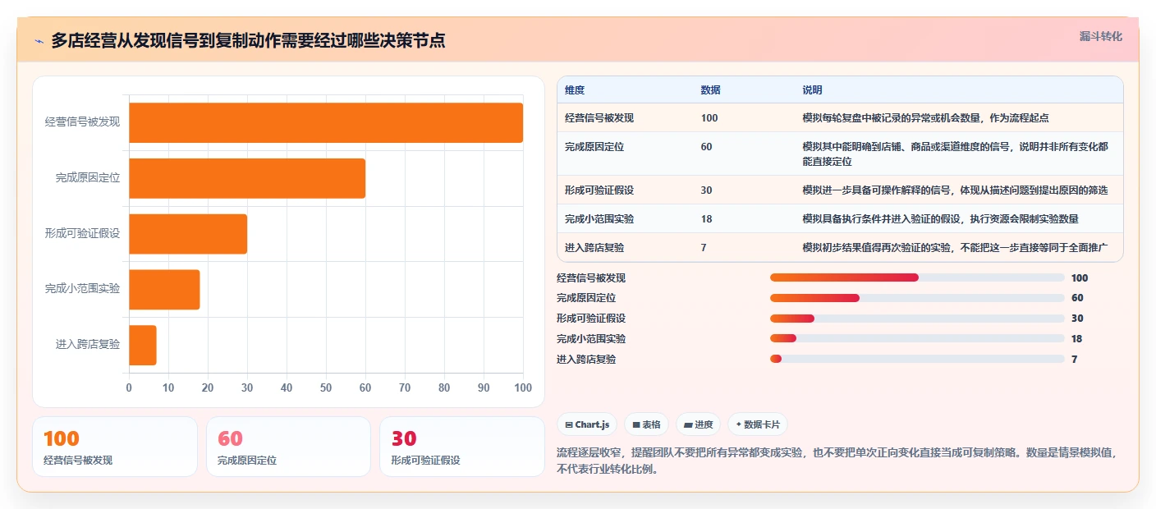
Task: Click chart y-axis label 完成原因定位
Action: coord(88,178)
